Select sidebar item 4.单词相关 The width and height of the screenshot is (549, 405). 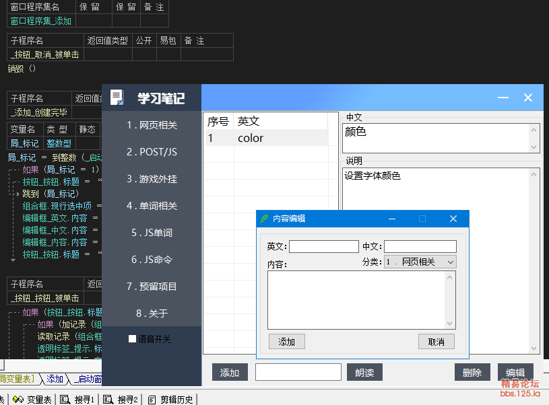(x=152, y=206)
